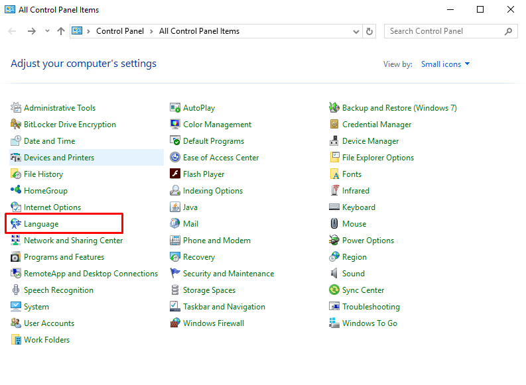The image size is (526, 385).
Task: Click the Color Management icon
Action: [175, 125]
